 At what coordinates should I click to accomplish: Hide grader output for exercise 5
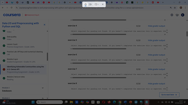(x=156, y=40)
